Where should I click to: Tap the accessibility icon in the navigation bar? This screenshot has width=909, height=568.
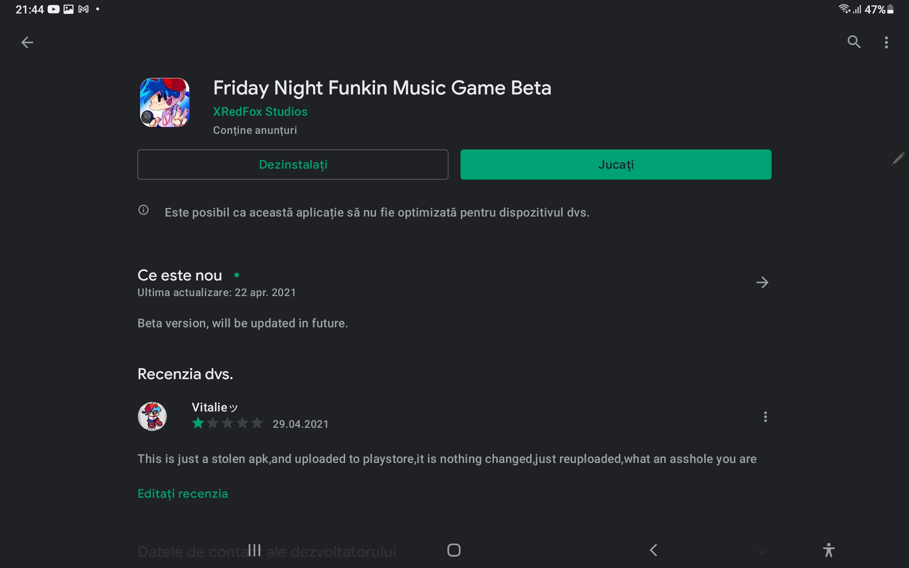829,550
